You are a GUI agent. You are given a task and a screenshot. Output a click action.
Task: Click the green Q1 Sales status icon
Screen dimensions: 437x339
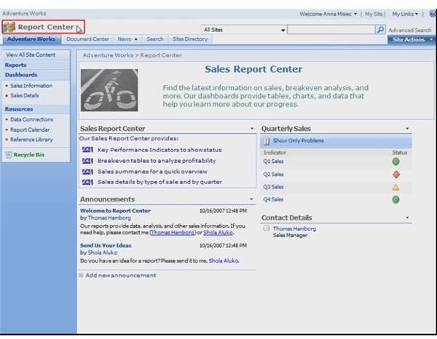coord(395,161)
